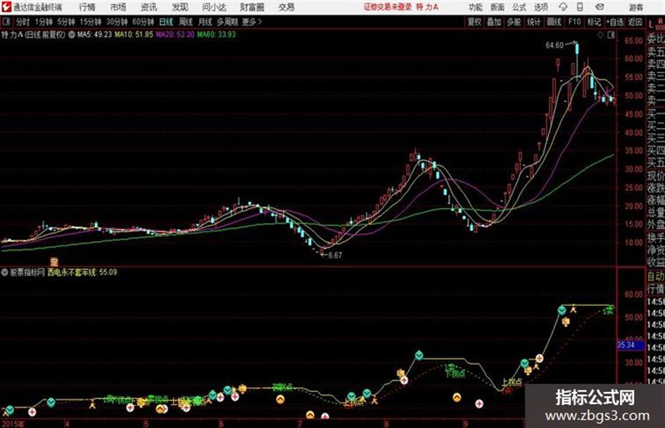The width and height of the screenshot is (665, 428).
Task: Toggle the panel layout icon left of 分时
Action: coord(6,22)
